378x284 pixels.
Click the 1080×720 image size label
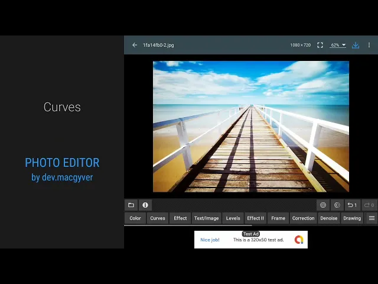pyautogui.click(x=301, y=45)
